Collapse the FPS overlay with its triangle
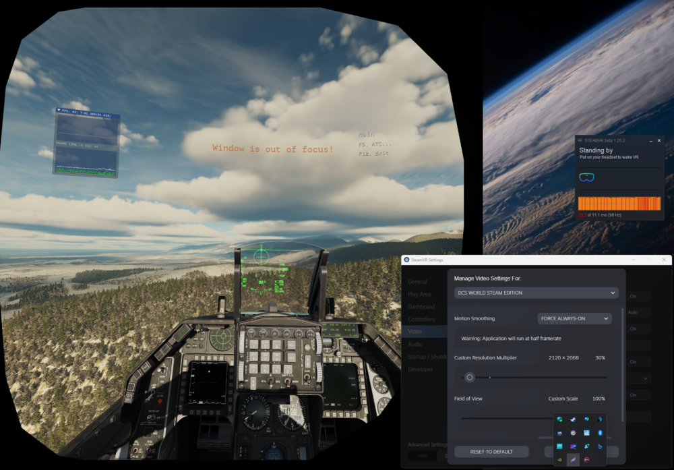The image size is (674, 470). (59, 110)
